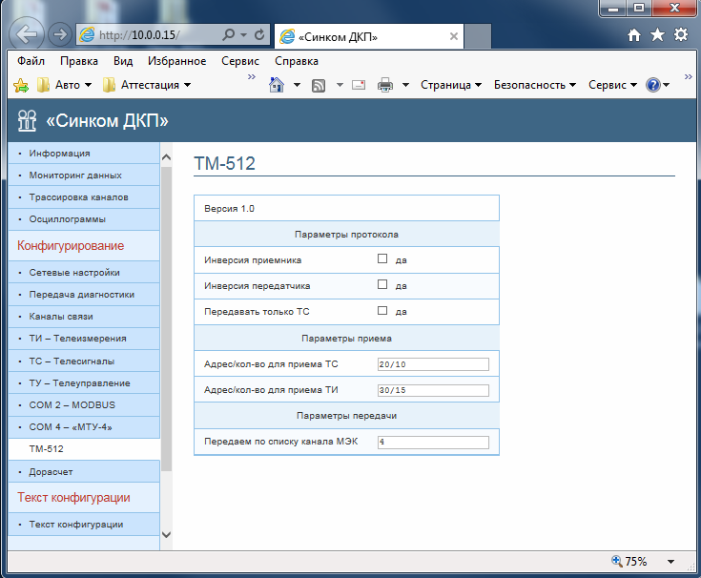Click the sidebar vertical scrollbar down arrow

tap(166, 534)
